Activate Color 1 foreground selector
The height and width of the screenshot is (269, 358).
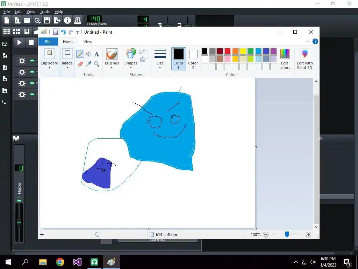click(x=178, y=59)
